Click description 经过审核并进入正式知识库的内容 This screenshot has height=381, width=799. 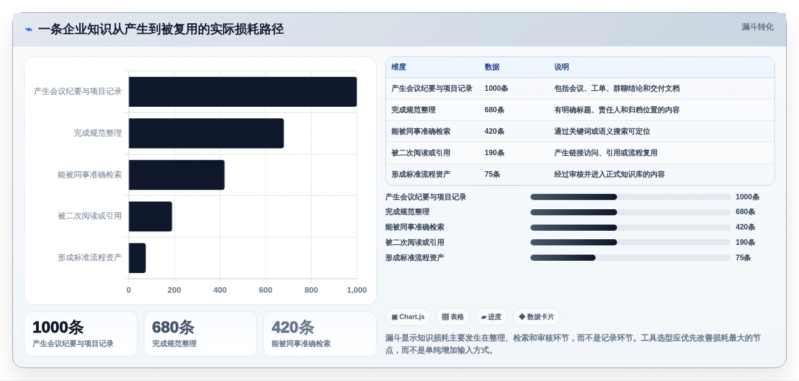click(610, 174)
